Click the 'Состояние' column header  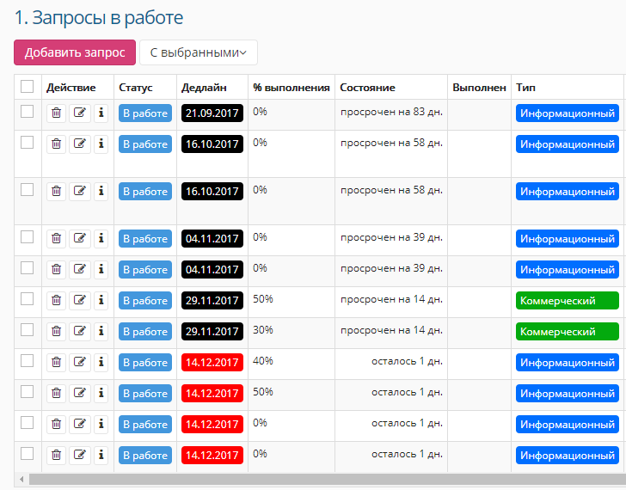click(368, 88)
